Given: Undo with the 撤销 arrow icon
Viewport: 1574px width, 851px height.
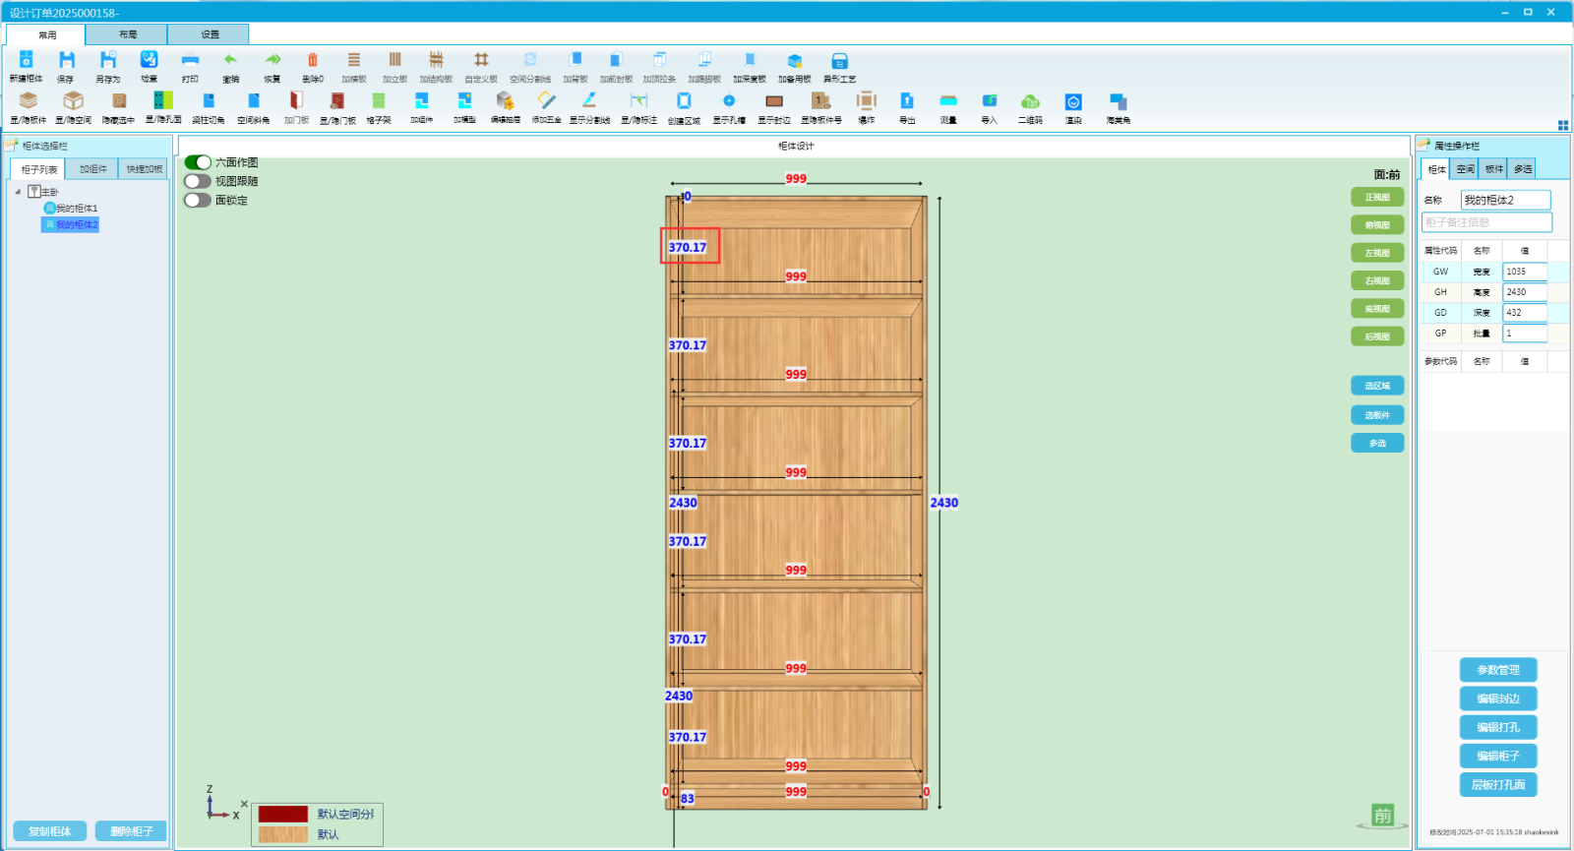Looking at the screenshot, I should point(230,60).
